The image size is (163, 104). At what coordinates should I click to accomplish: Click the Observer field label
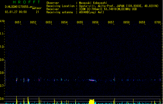pos(53,3)
